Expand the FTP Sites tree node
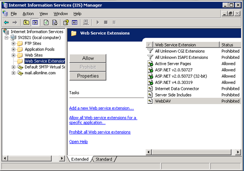This screenshot has width=244, height=171. coord(14,43)
